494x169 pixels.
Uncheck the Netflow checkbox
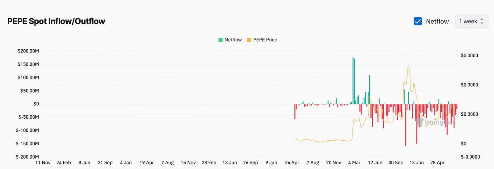pos(418,21)
